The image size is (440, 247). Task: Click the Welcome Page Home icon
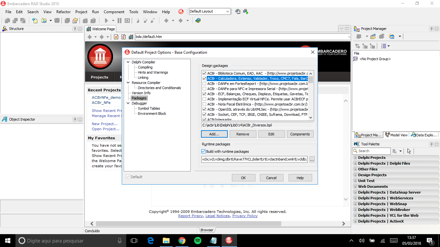coord(131,37)
